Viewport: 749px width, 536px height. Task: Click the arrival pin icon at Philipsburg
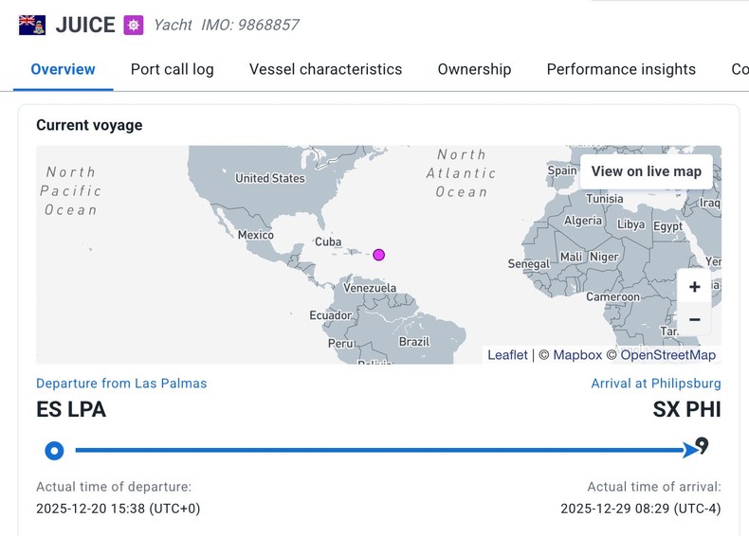pyautogui.click(x=703, y=445)
